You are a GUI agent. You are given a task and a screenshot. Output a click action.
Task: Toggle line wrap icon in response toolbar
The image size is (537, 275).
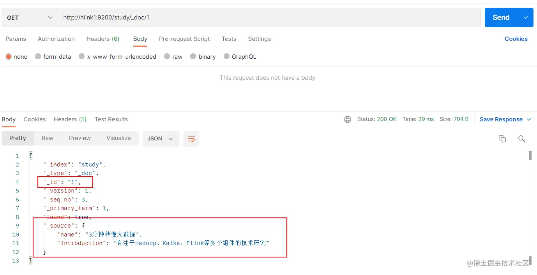(x=191, y=139)
